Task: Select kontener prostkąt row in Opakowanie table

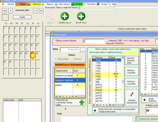Action: [70, 75]
